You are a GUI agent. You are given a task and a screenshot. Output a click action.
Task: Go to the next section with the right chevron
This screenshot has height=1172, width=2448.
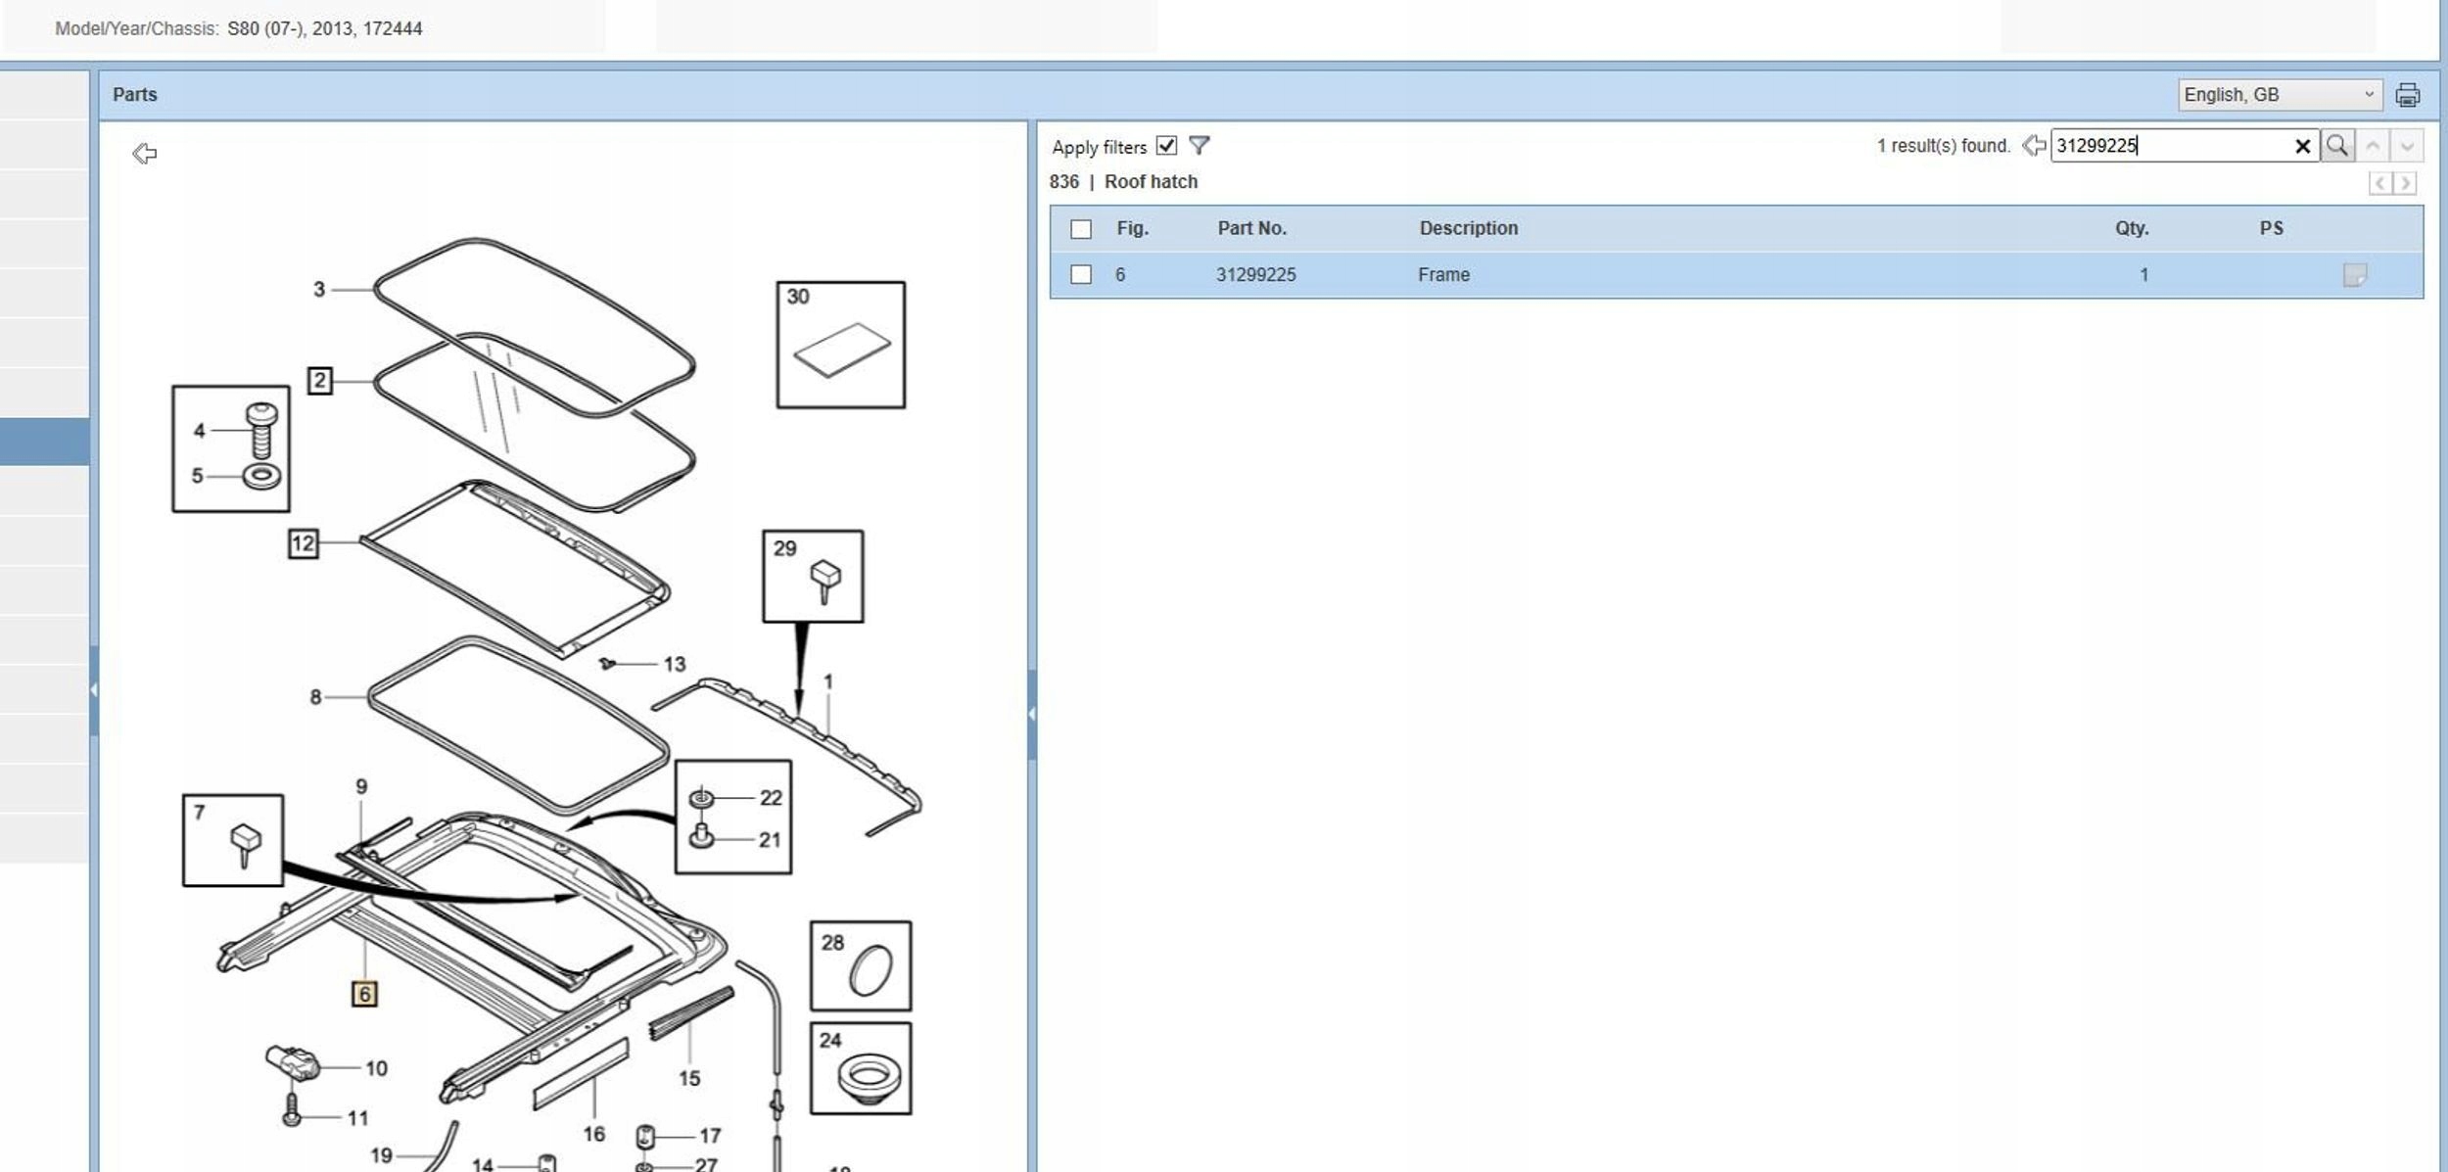coord(2404,183)
